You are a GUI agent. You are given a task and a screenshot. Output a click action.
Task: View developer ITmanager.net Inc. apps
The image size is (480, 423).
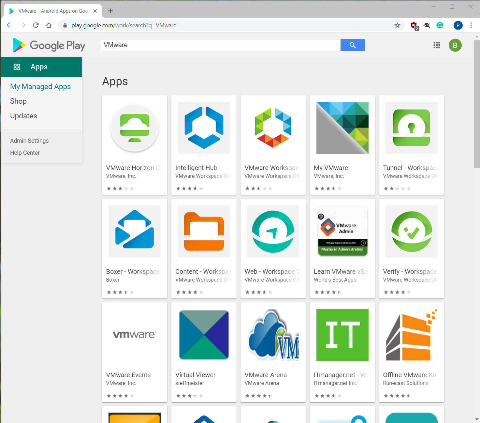pos(335,383)
